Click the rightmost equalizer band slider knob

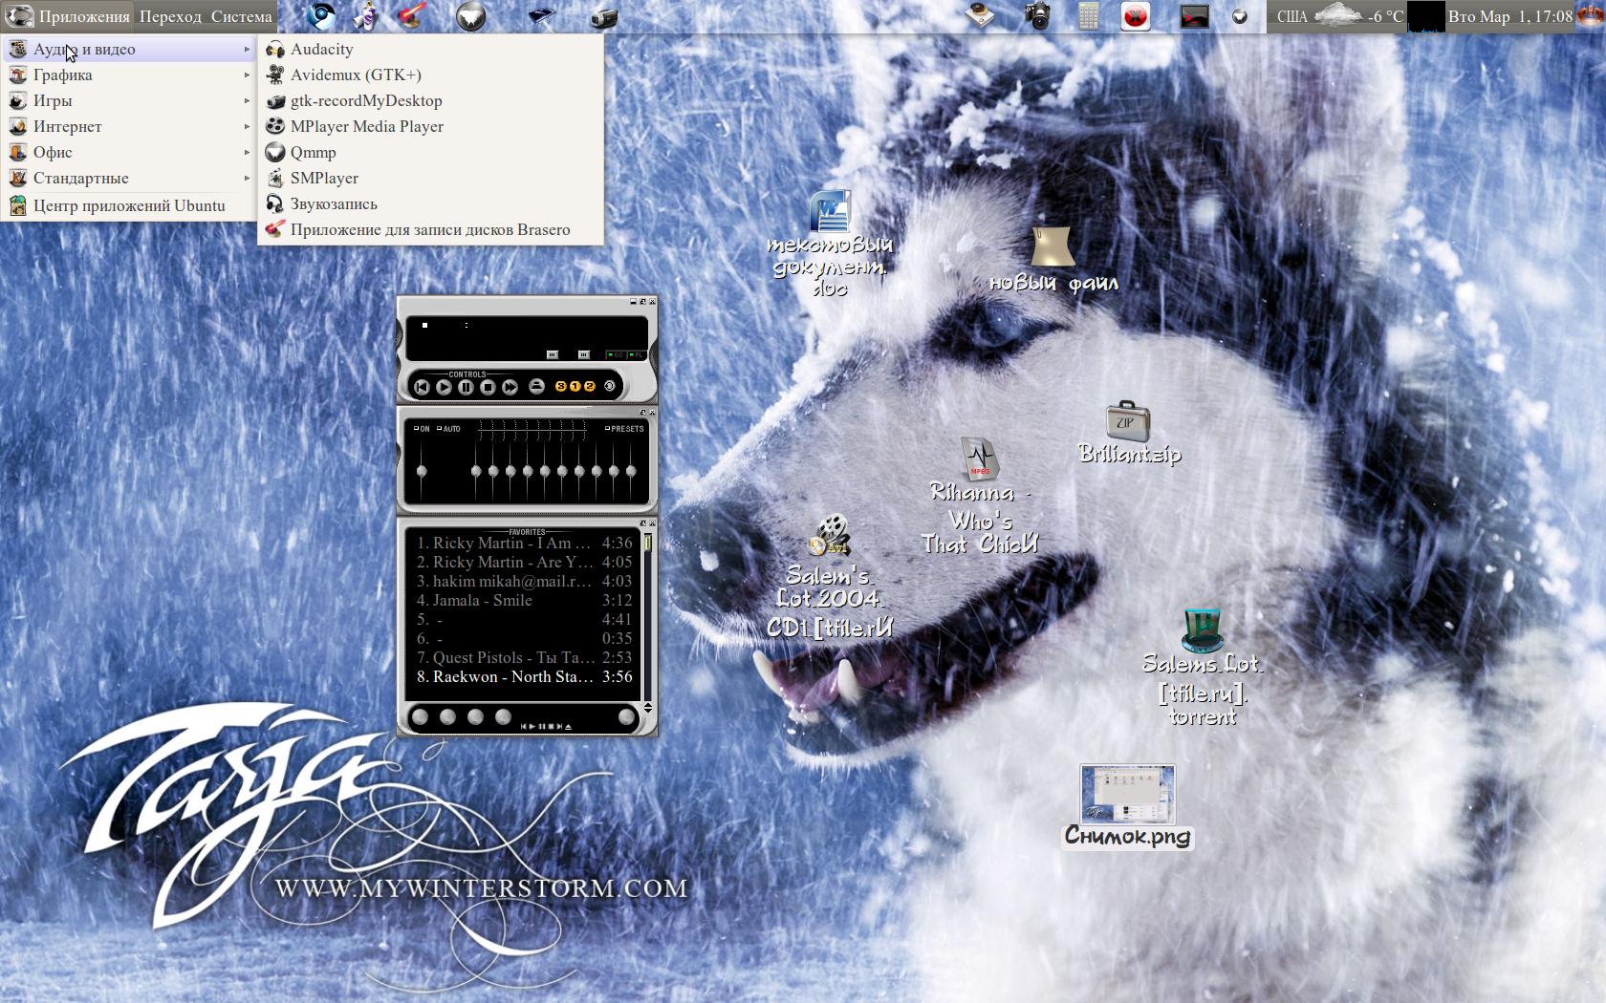click(x=631, y=471)
